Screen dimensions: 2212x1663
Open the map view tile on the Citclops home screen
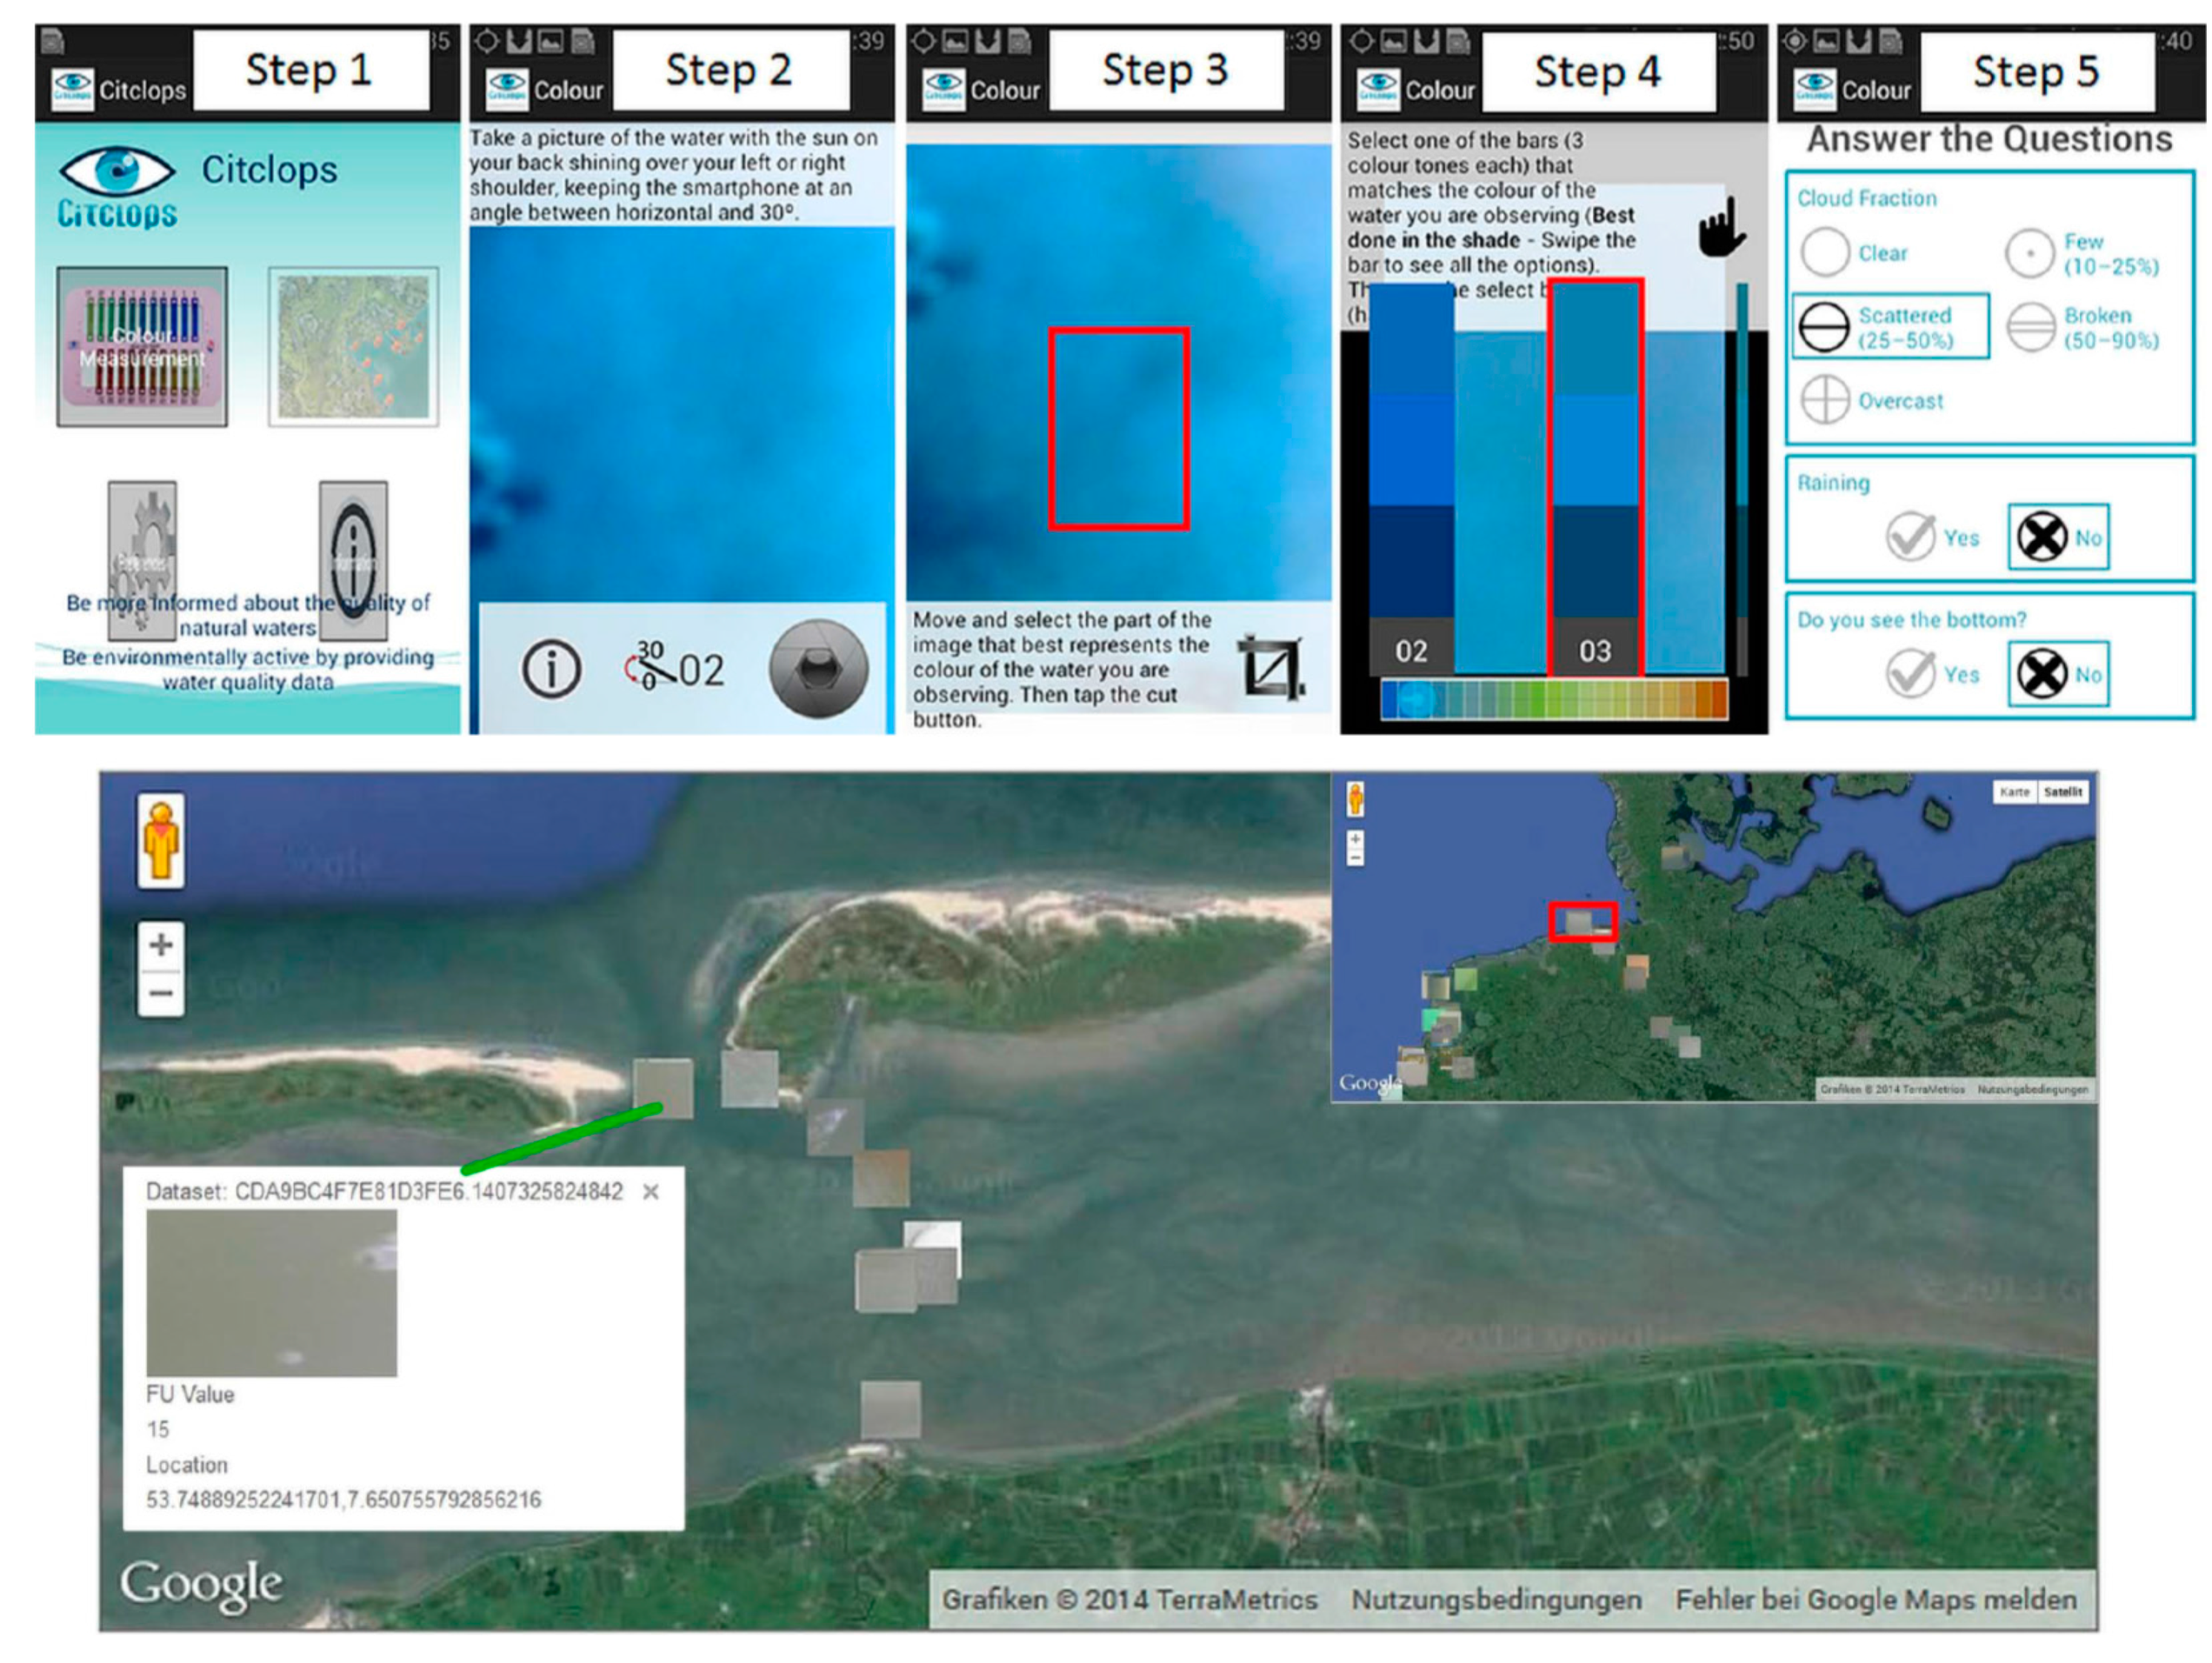pos(353,346)
